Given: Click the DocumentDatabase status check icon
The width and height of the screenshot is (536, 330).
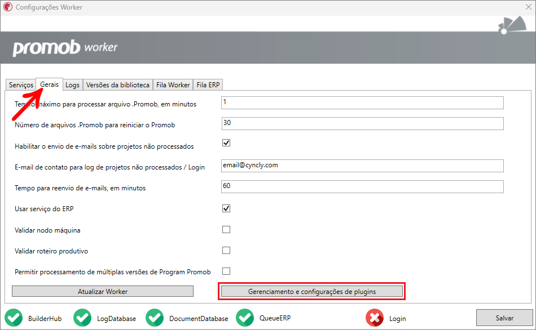Looking at the screenshot, I should pos(155,318).
